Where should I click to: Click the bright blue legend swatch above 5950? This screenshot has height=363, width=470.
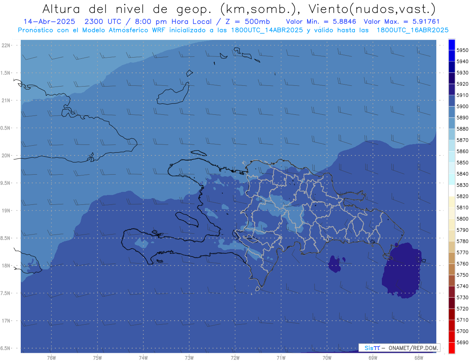click(x=452, y=45)
